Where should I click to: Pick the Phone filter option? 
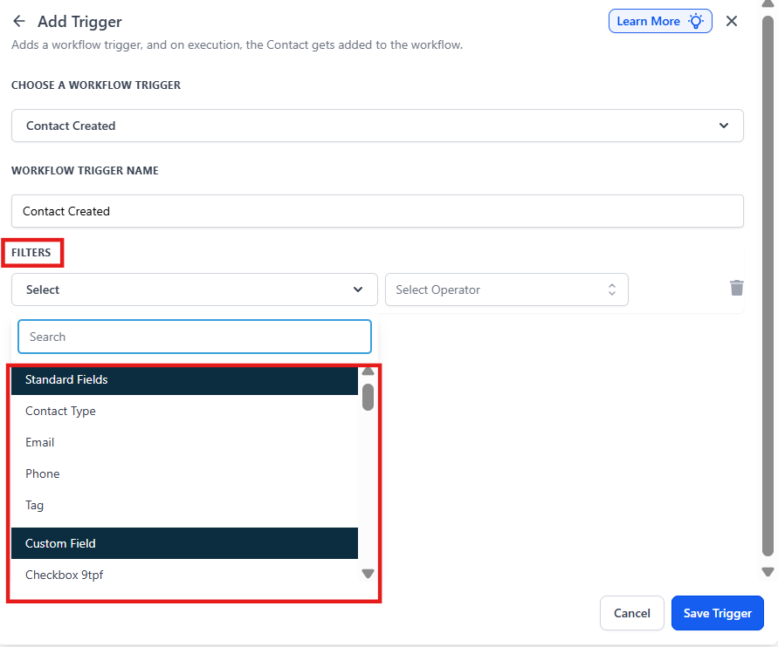[43, 473]
